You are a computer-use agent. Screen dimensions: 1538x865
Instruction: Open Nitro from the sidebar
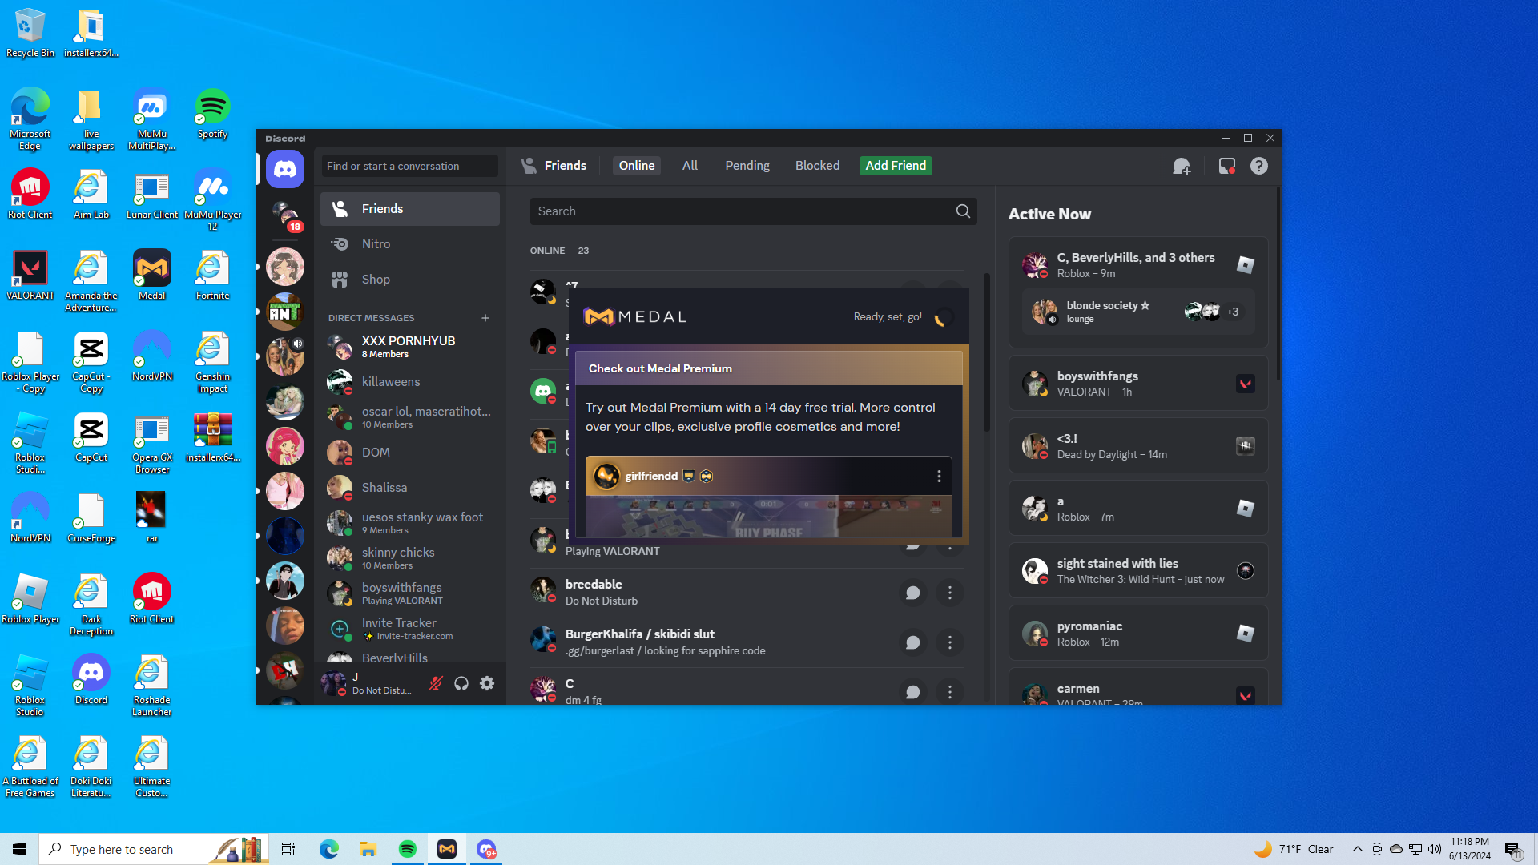coord(376,244)
